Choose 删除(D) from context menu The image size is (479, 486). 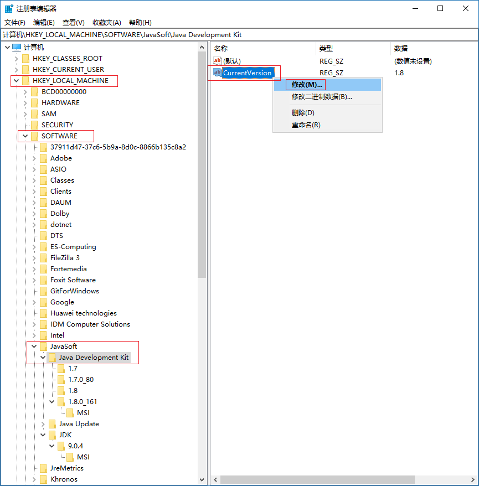click(327, 113)
